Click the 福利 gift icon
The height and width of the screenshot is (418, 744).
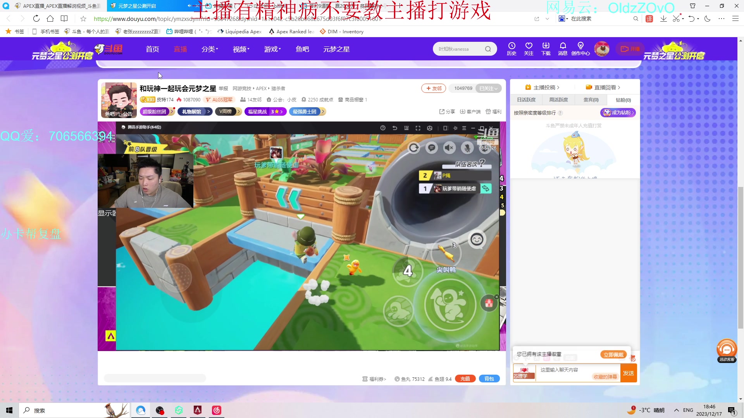[x=493, y=111]
